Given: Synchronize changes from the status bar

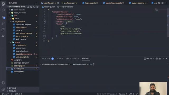Looking at the screenshot, I should pyautogui.click(x=12, y=94).
